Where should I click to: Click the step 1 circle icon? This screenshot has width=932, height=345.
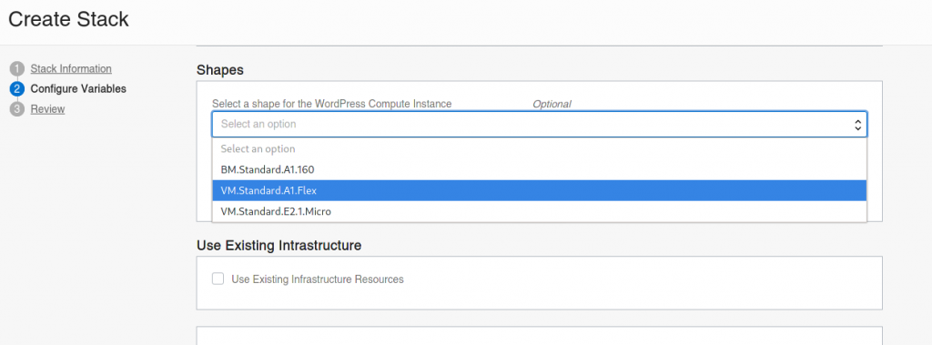tap(16, 68)
